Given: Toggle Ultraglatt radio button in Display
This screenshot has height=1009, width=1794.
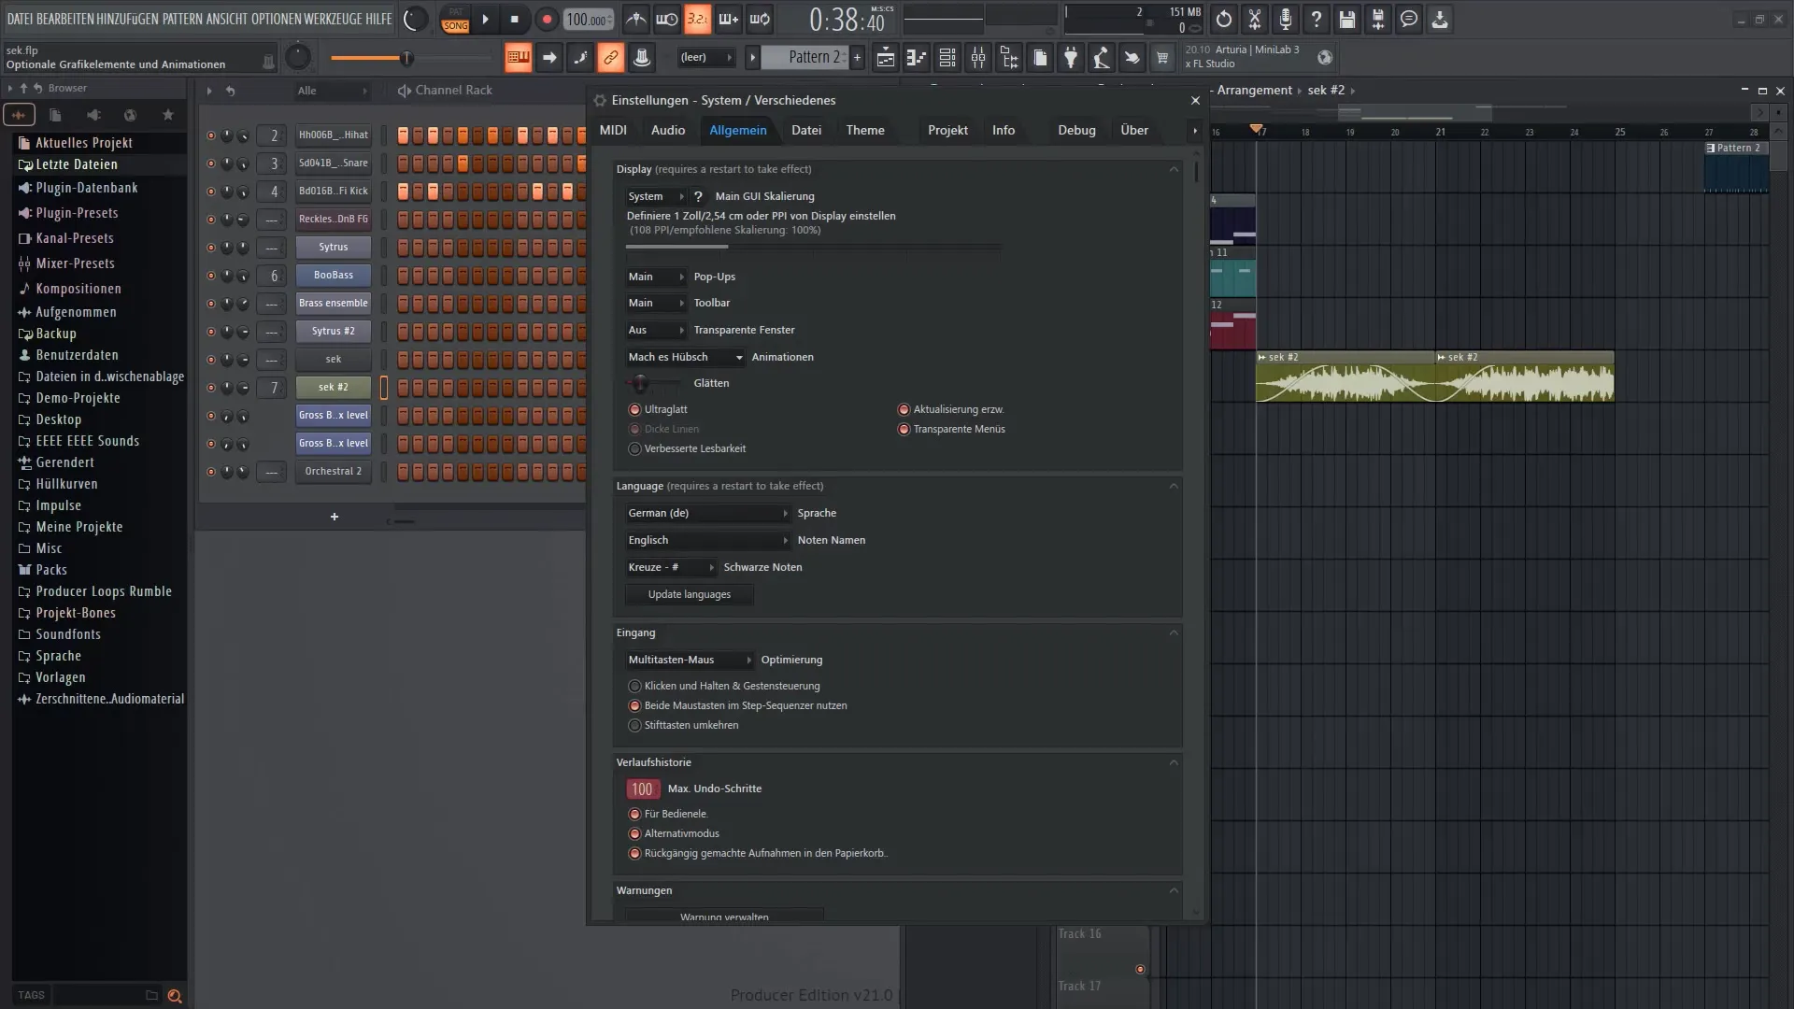Looking at the screenshot, I should click(635, 409).
